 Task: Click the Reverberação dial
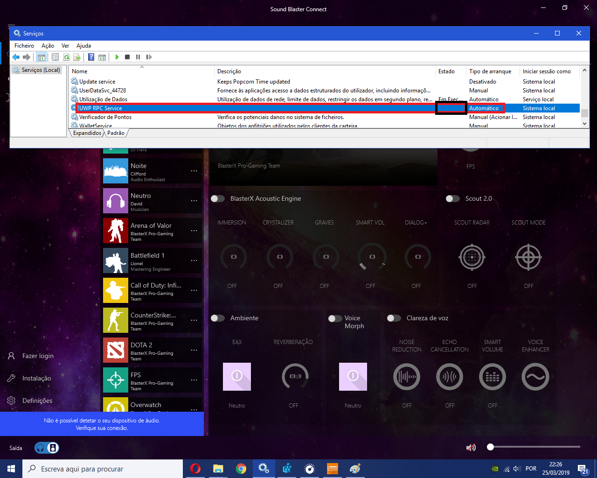[x=295, y=376]
